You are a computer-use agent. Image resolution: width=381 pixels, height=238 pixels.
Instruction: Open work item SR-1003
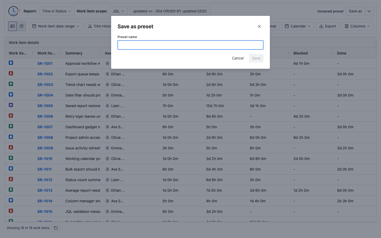[x=45, y=85]
